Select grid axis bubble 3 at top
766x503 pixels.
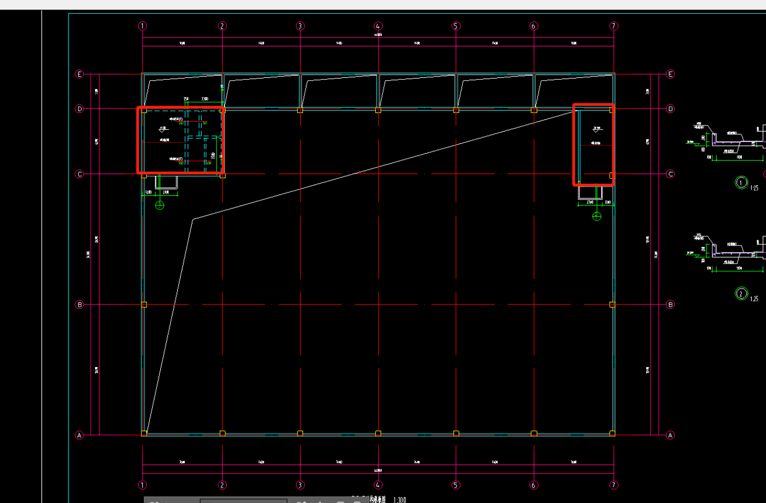coord(300,26)
